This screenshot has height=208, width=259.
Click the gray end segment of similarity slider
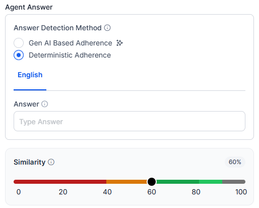point(234,182)
